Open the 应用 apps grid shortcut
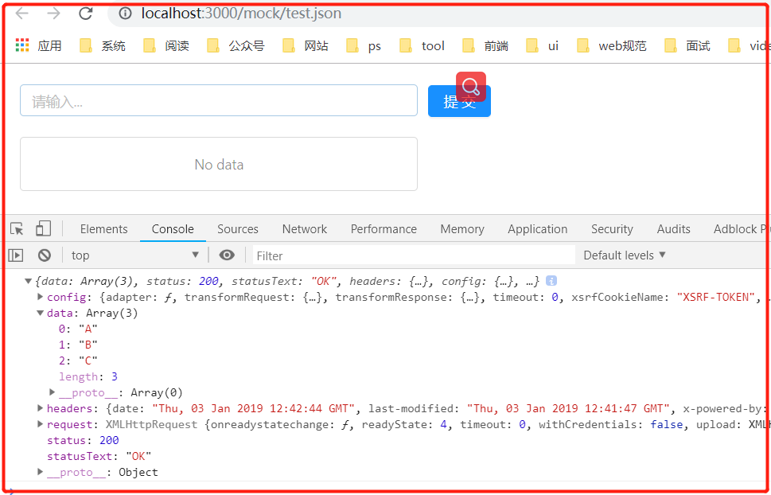 pyautogui.click(x=38, y=46)
